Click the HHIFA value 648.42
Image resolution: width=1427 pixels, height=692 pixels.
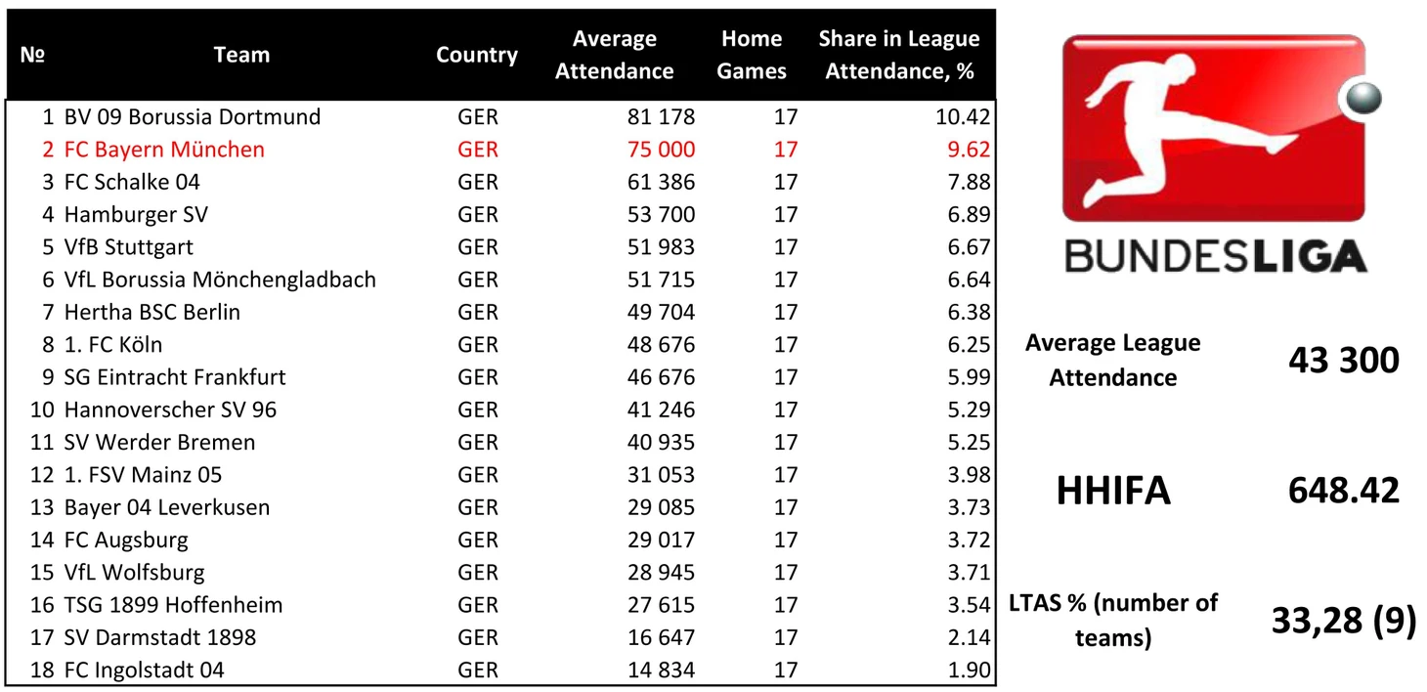[x=1343, y=490]
